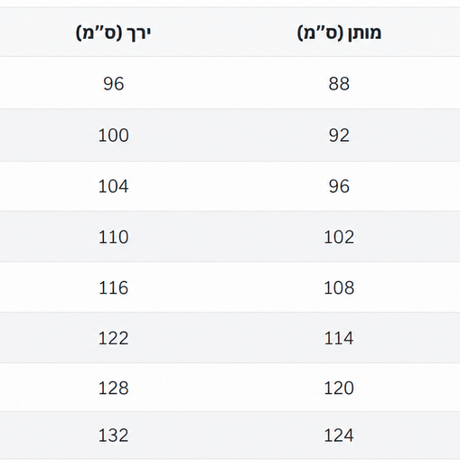Select waist value 120 cell
Image resolution: width=460 pixels, height=460 pixels.
tap(339, 388)
